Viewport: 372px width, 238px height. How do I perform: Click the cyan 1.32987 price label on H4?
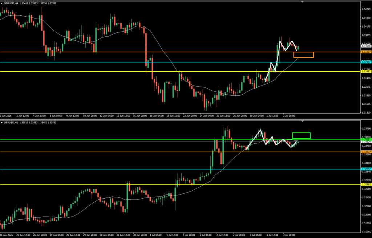pyautogui.click(x=365, y=62)
